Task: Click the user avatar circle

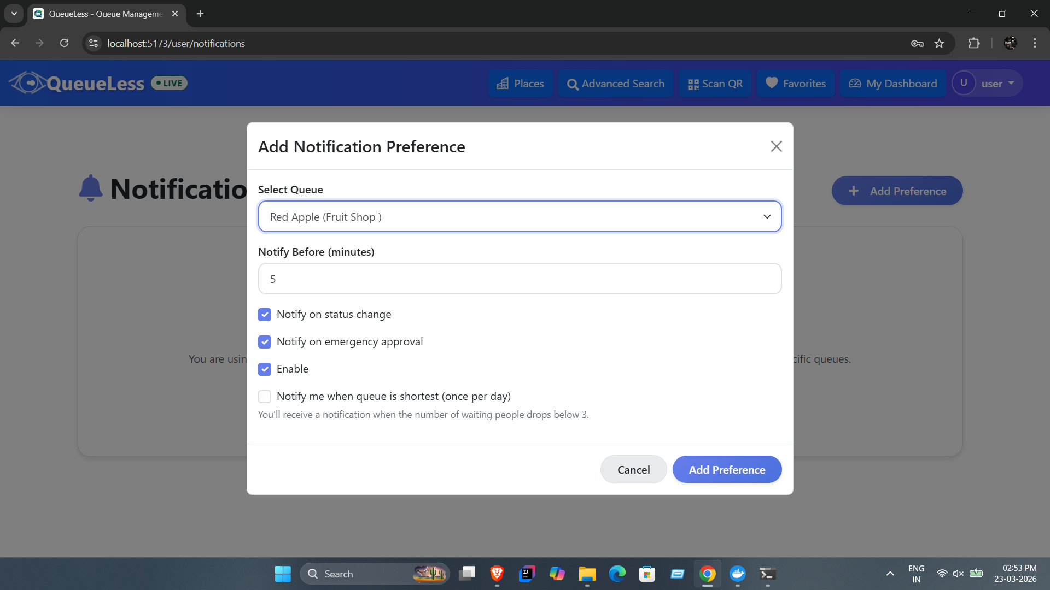Action: (964, 83)
